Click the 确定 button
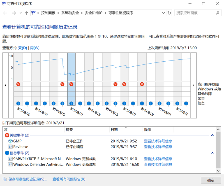224x186 pixels. (211, 180)
